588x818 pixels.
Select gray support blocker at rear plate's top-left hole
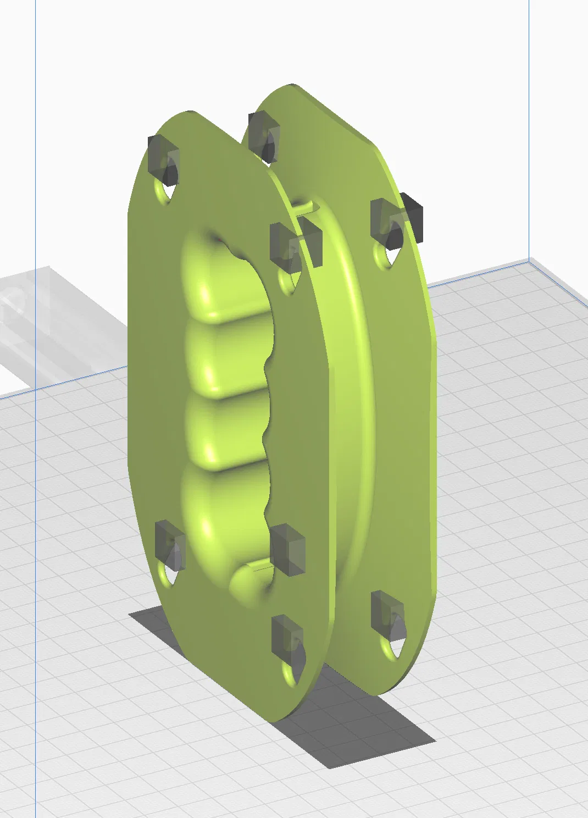click(x=264, y=136)
